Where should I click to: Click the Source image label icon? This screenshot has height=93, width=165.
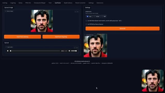[x=5, y=11]
